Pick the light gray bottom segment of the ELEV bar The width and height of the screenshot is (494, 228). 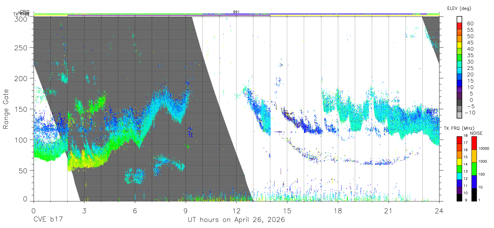tap(459, 115)
